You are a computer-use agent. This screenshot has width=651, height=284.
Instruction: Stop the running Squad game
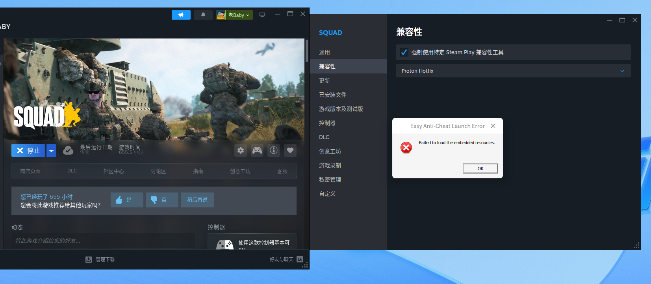tap(28, 150)
